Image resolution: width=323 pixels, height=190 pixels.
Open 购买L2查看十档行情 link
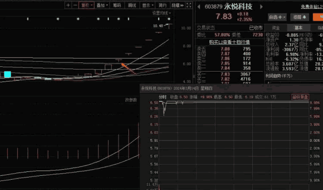tap(229, 42)
